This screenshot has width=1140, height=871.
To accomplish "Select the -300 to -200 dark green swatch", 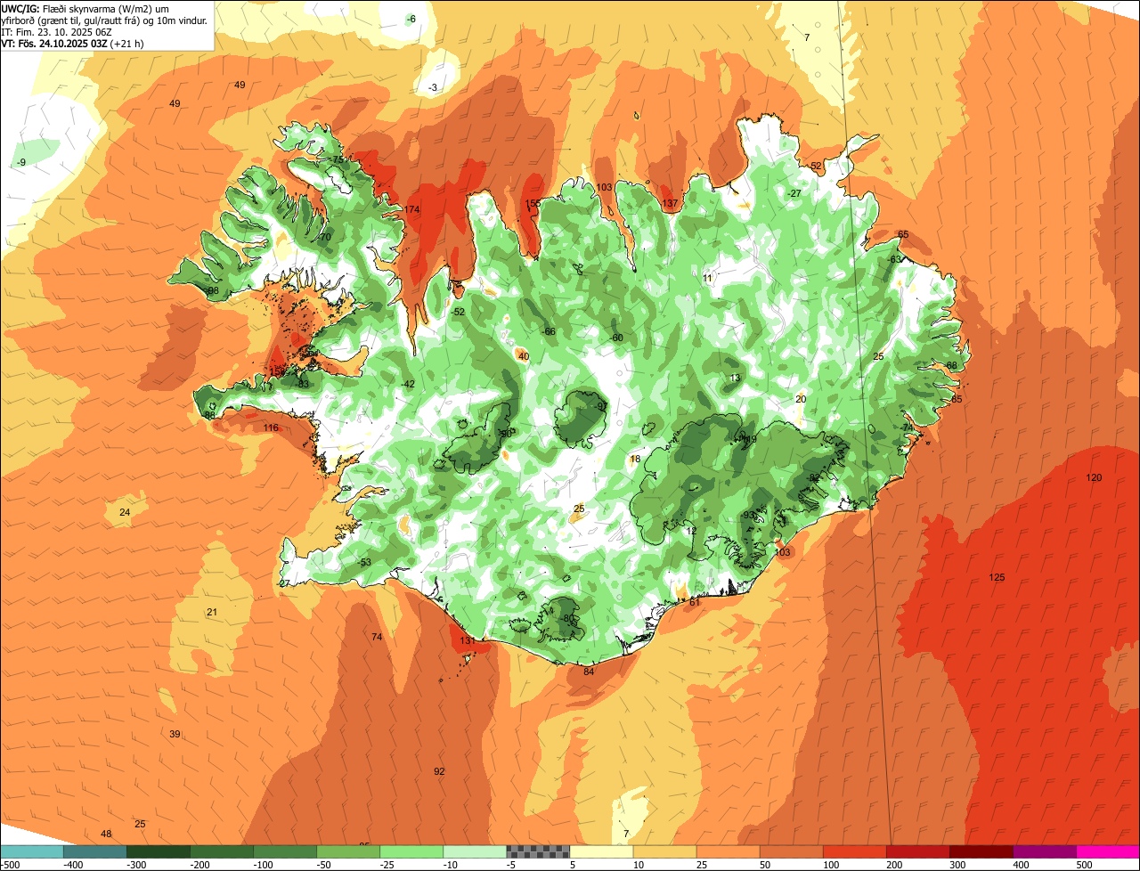I will 158,851.
